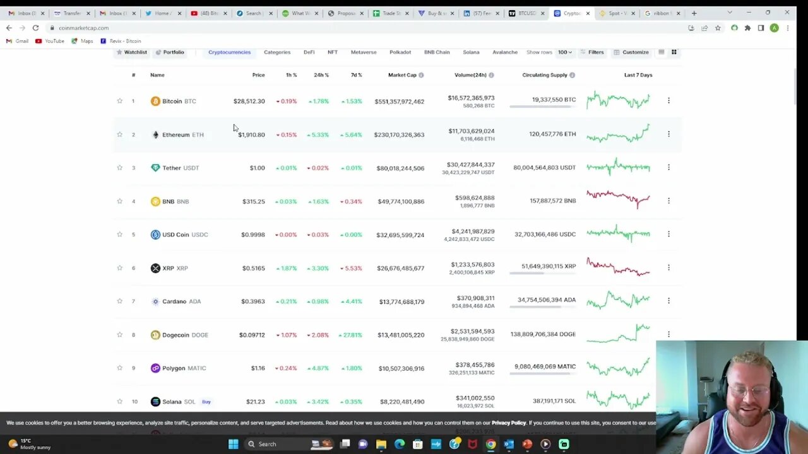This screenshot has width=808, height=454.
Task: Click Bitcoin circulating supply progress bar
Action: (x=543, y=107)
